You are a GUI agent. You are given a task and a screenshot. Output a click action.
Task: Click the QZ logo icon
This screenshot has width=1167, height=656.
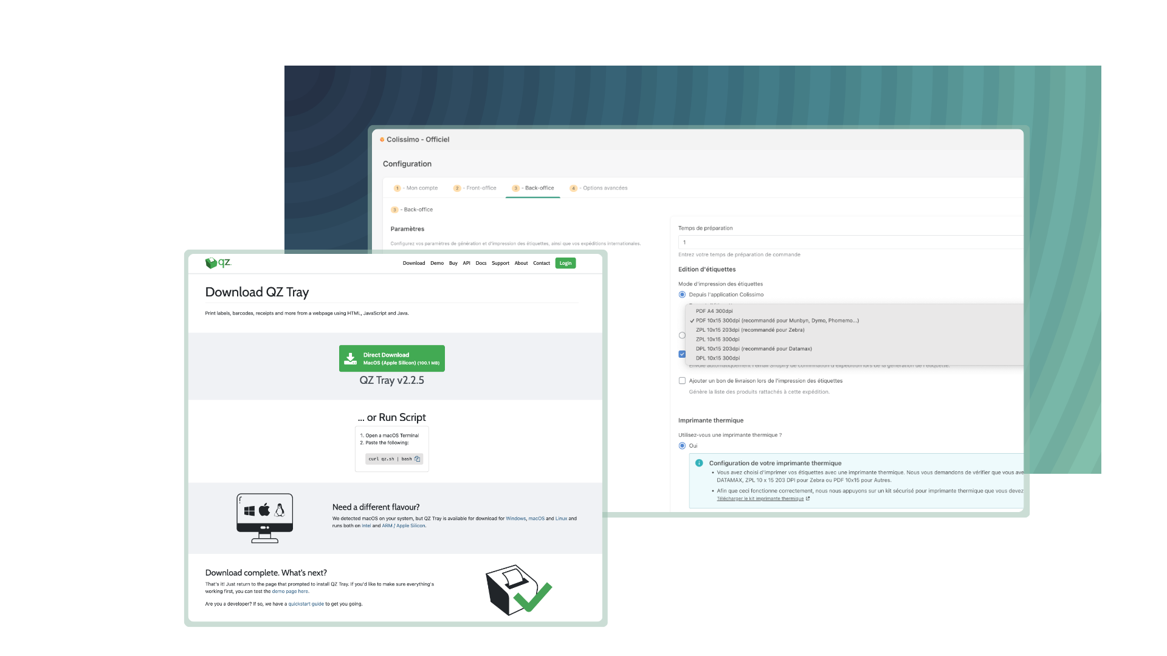211,263
